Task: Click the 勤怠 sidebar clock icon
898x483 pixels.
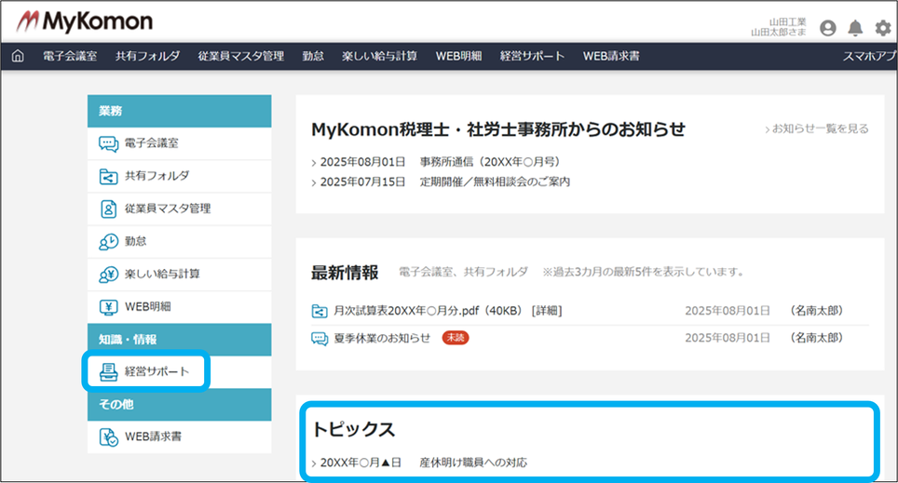Action: click(109, 241)
